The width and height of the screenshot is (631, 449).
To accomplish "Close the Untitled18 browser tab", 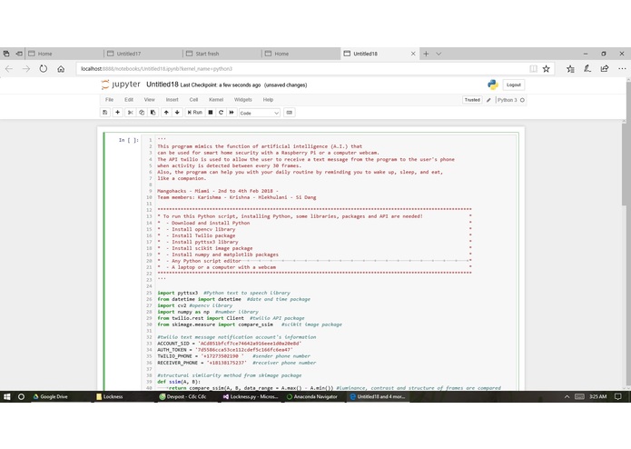I will (x=413, y=54).
